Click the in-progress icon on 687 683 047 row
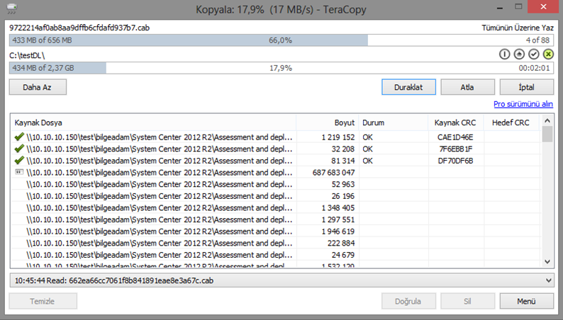Viewport: 563px width, 320px height. pyautogui.click(x=19, y=172)
